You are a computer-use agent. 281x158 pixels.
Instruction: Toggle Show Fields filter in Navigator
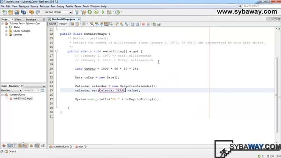tap(9, 146)
